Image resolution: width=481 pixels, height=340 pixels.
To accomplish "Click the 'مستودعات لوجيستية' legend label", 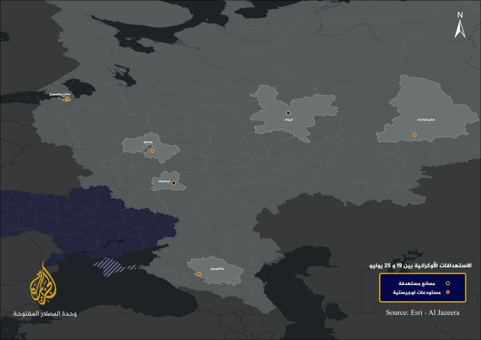I will coord(417,292).
